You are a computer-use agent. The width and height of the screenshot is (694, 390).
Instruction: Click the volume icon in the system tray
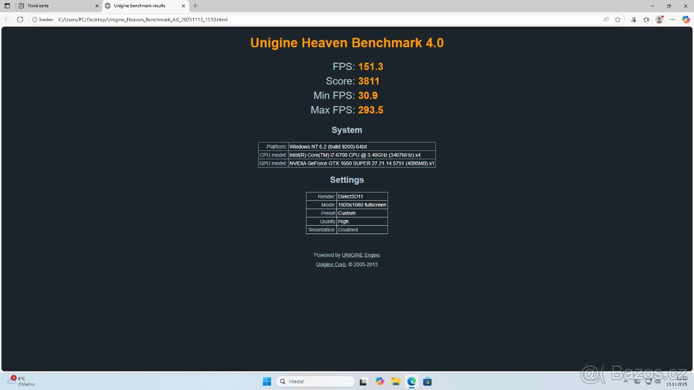click(658, 381)
